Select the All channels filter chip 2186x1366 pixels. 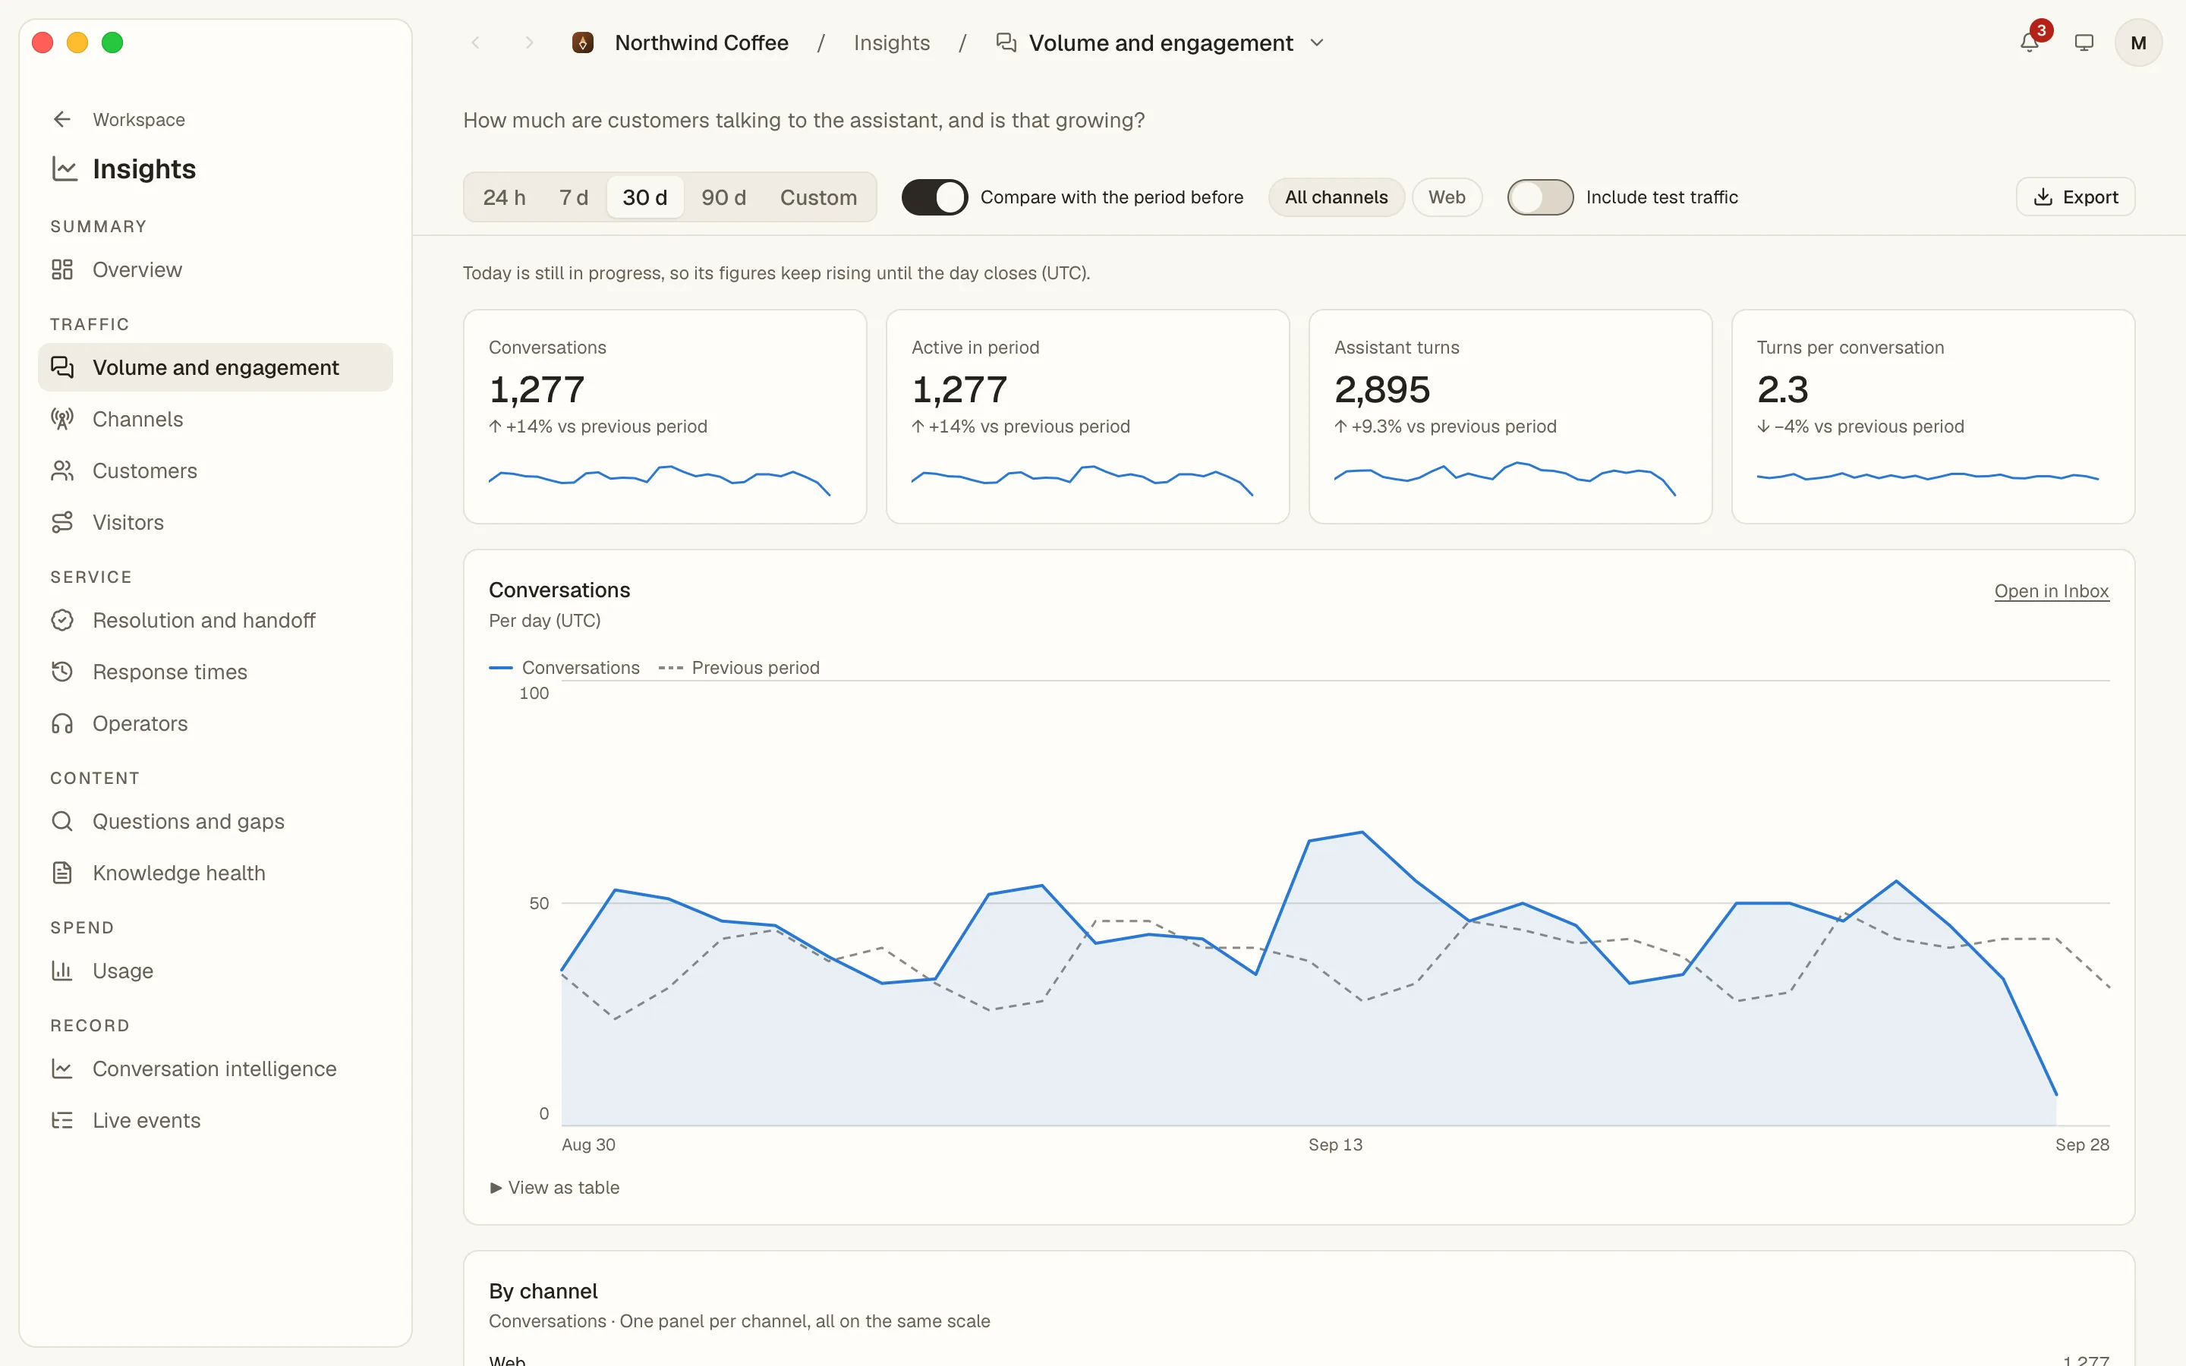1336,197
